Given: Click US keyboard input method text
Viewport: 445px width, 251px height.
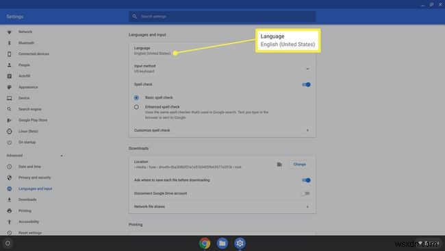Looking at the screenshot, I should tap(144, 71).
